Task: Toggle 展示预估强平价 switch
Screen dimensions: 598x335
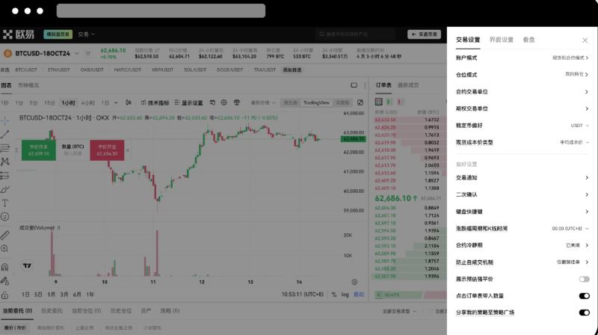Action: click(584, 280)
